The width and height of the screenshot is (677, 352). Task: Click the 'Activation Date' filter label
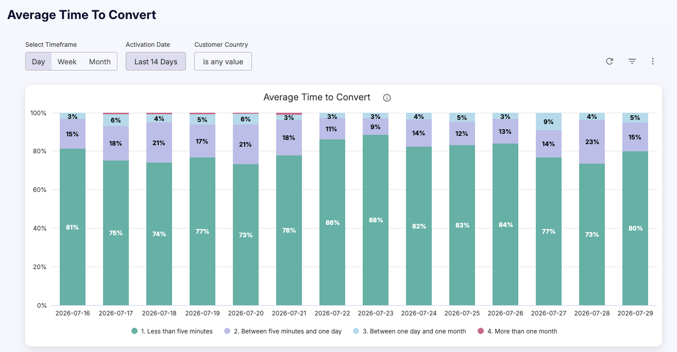pyautogui.click(x=148, y=45)
